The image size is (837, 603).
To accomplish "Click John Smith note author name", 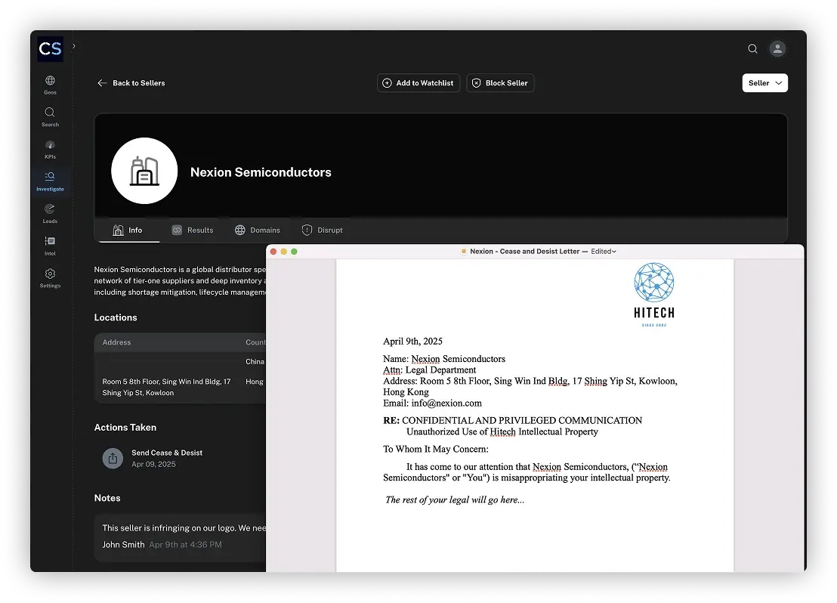I will (123, 545).
